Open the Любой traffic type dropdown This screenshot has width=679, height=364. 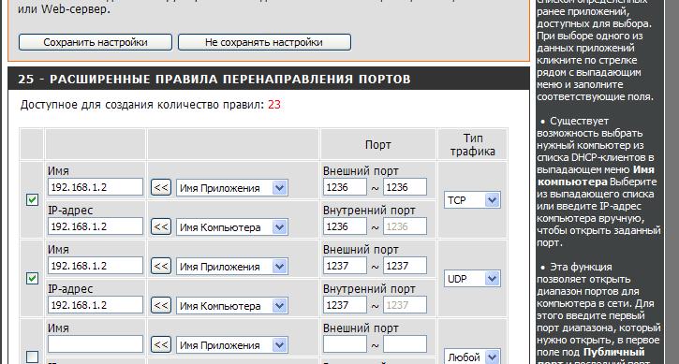tap(472, 357)
